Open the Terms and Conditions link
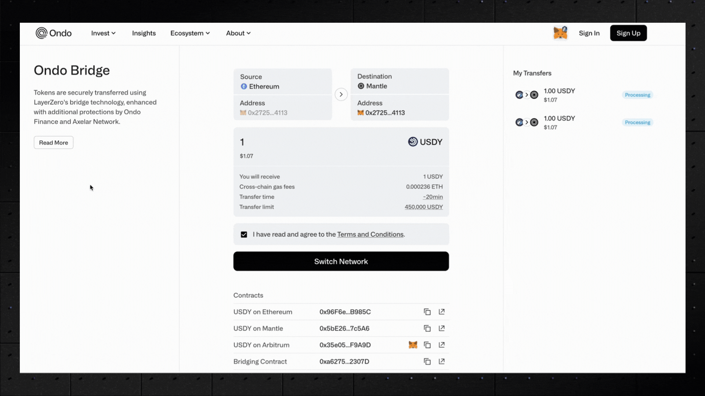 click(370, 234)
